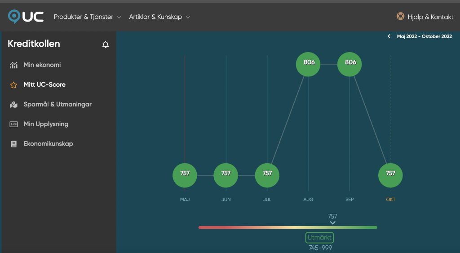Expand the Produkter & Tjänster chevron
This screenshot has width=460, height=253.
point(119,18)
